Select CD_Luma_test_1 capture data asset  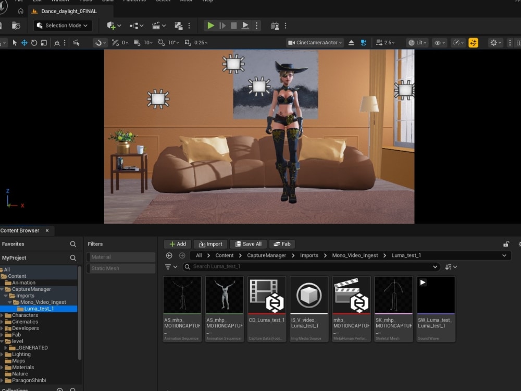[266, 309]
